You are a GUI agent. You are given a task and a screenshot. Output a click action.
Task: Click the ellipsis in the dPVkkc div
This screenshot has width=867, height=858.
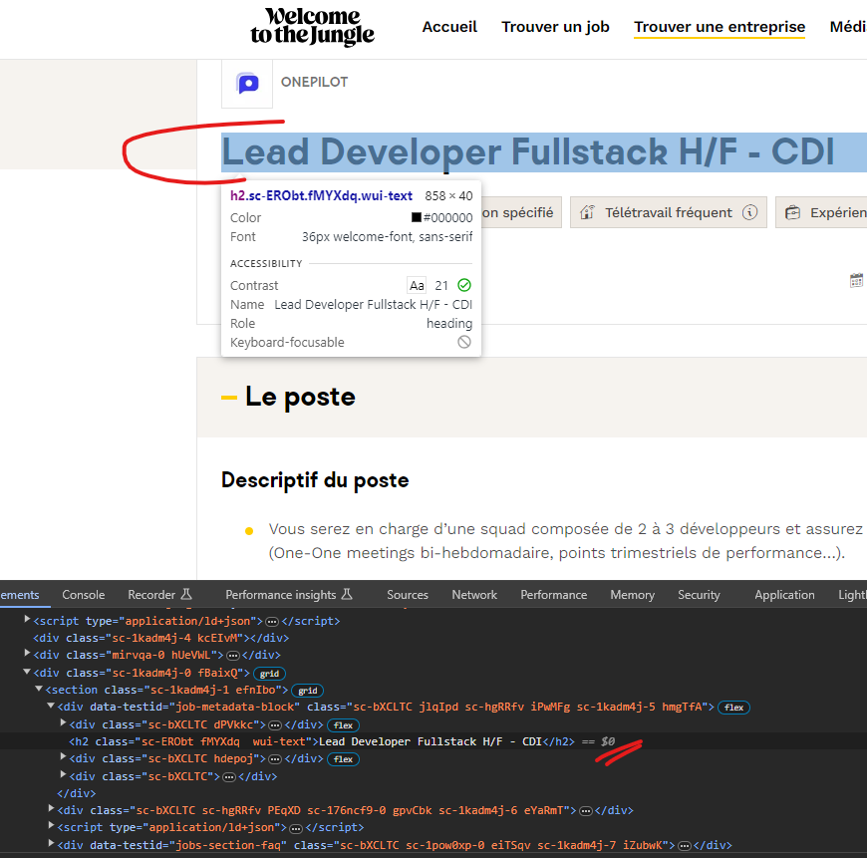tap(275, 725)
